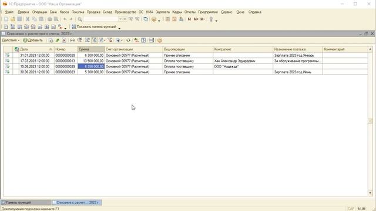Click the yellow Help question icon in list toolbar

[160, 40]
